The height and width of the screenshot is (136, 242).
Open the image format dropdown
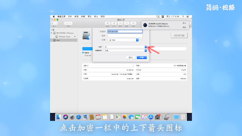[x=125, y=51]
